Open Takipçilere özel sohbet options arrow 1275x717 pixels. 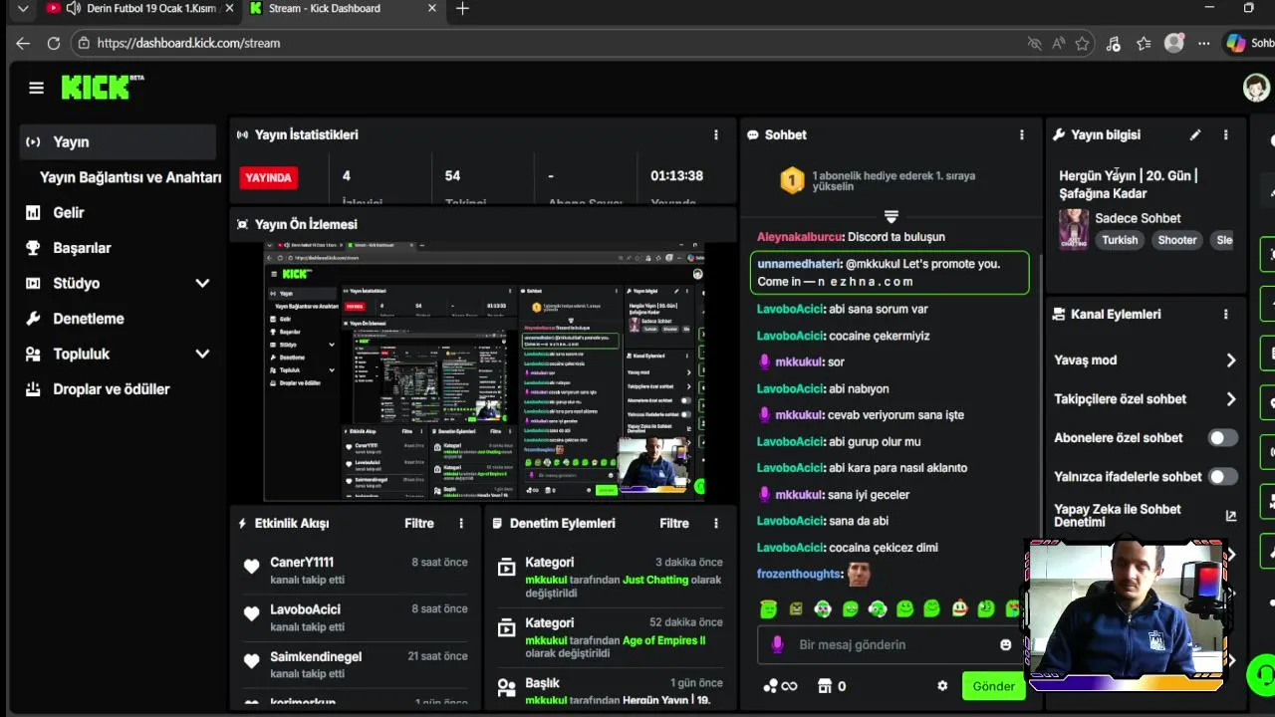pos(1231,399)
